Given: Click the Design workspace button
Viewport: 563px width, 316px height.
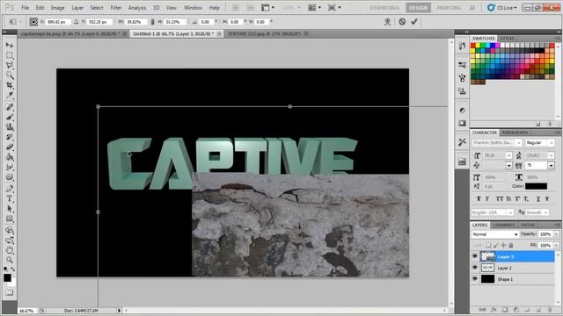Looking at the screenshot, I should [x=419, y=8].
